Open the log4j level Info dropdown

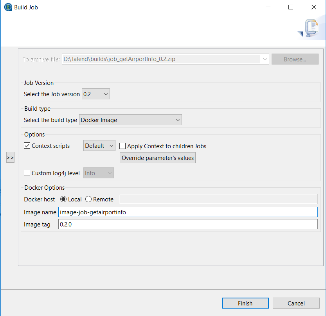pos(99,173)
